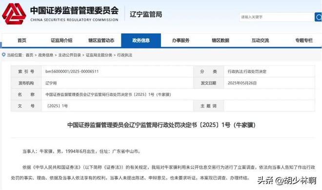Click the paragraph starting with 当事人：牛家骥
Viewport: 322px width, 190px height.
click(81, 151)
